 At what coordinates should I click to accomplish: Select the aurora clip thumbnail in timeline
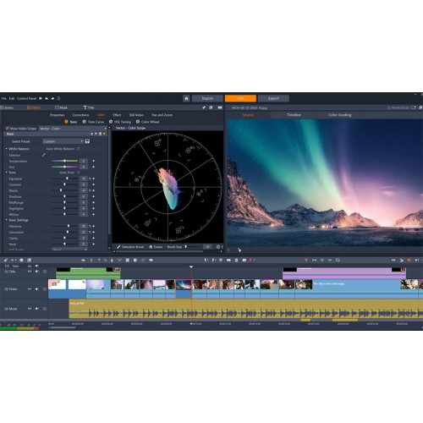pos(184,284)
